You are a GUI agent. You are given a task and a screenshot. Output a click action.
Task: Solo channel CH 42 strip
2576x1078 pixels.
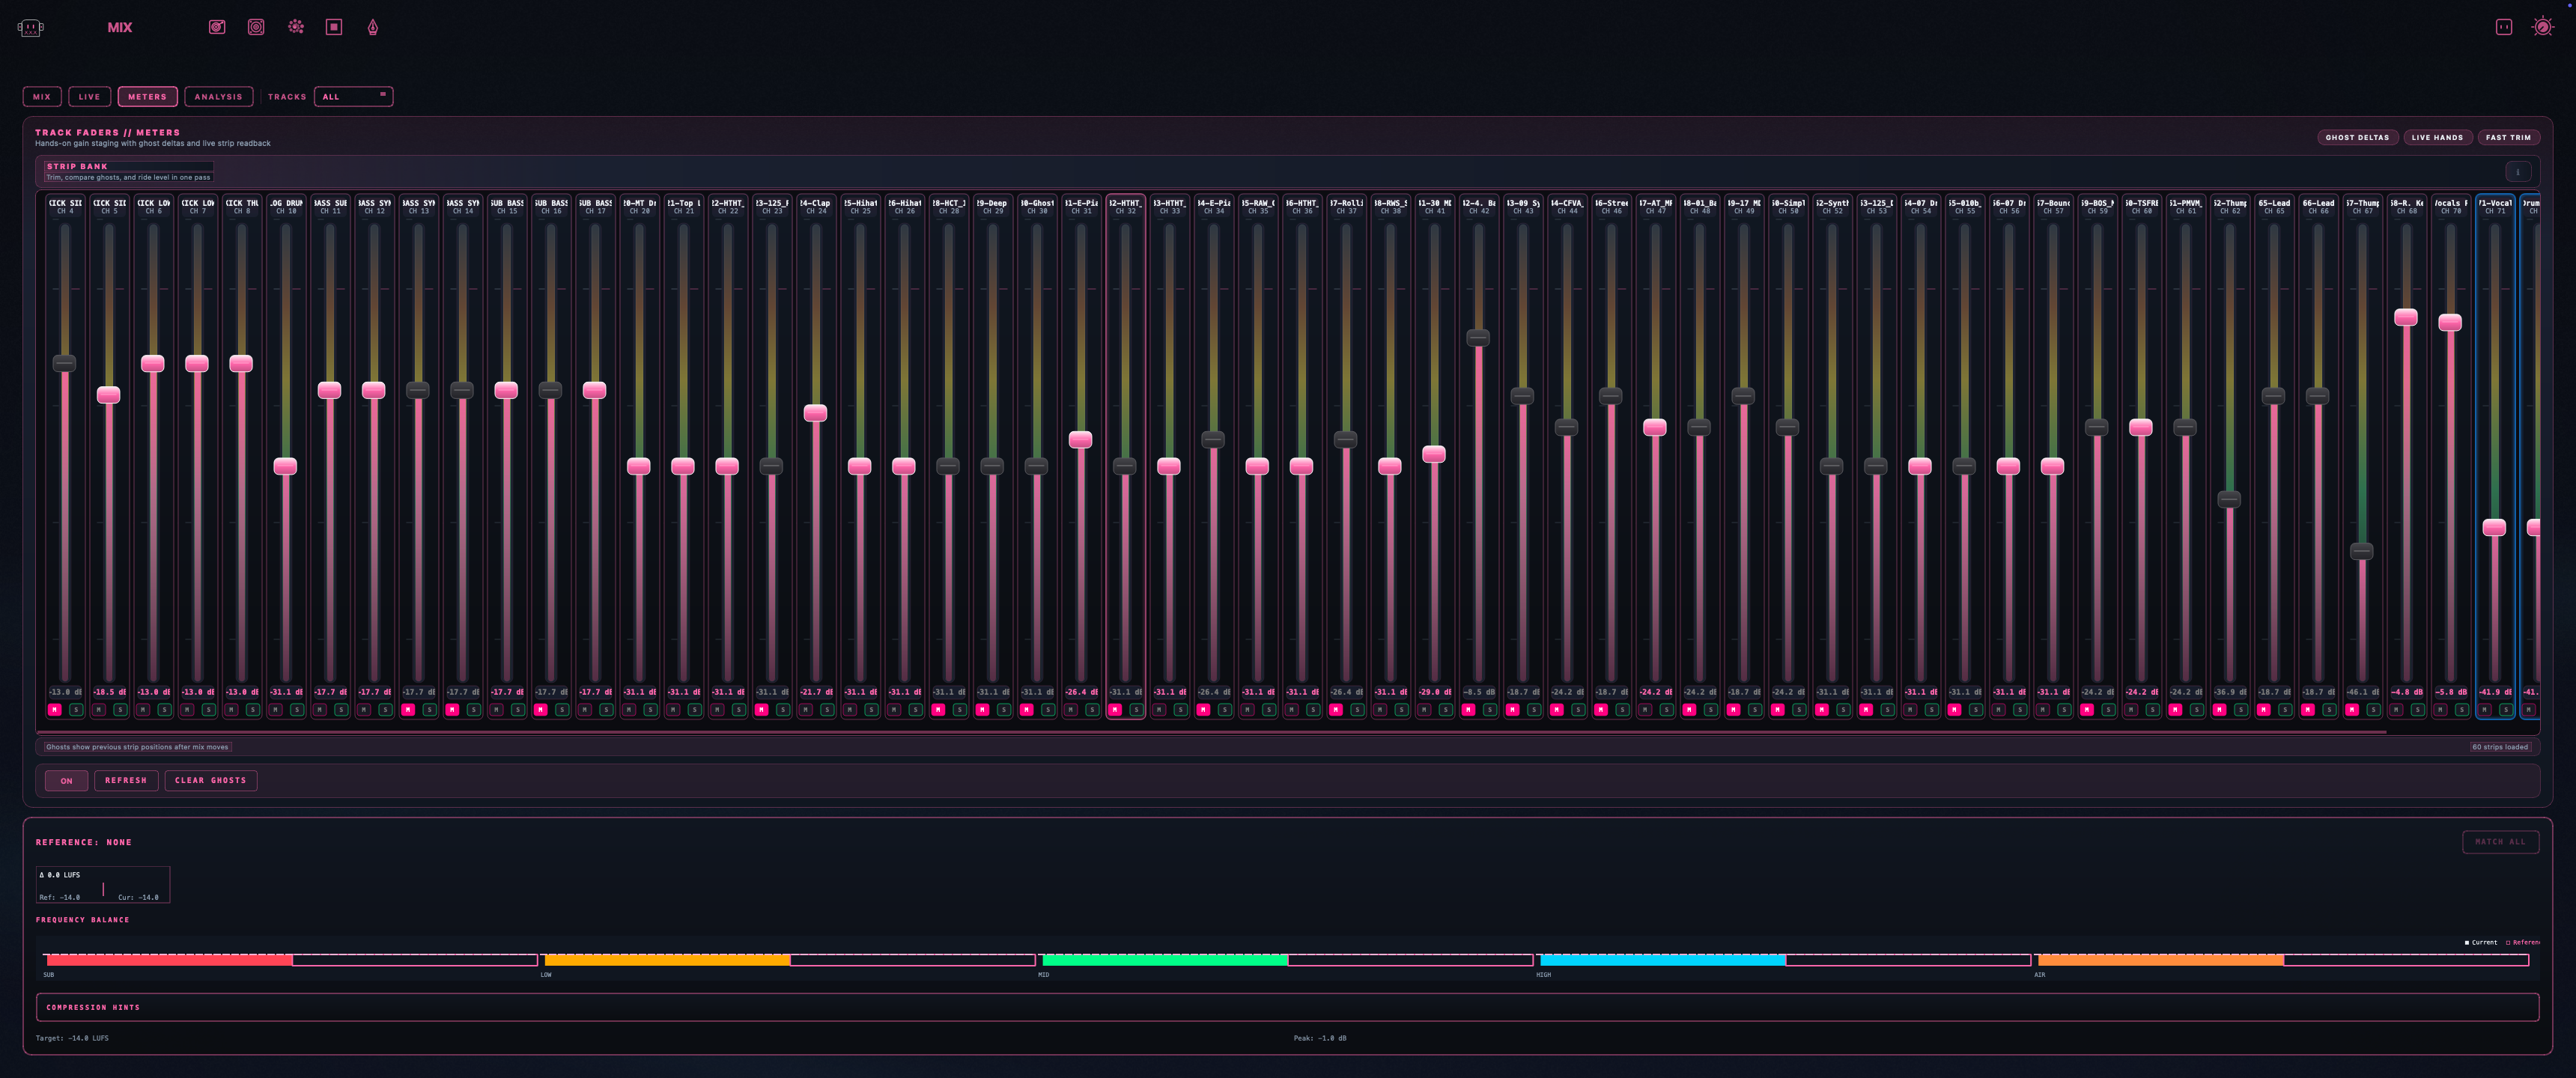1489,710
